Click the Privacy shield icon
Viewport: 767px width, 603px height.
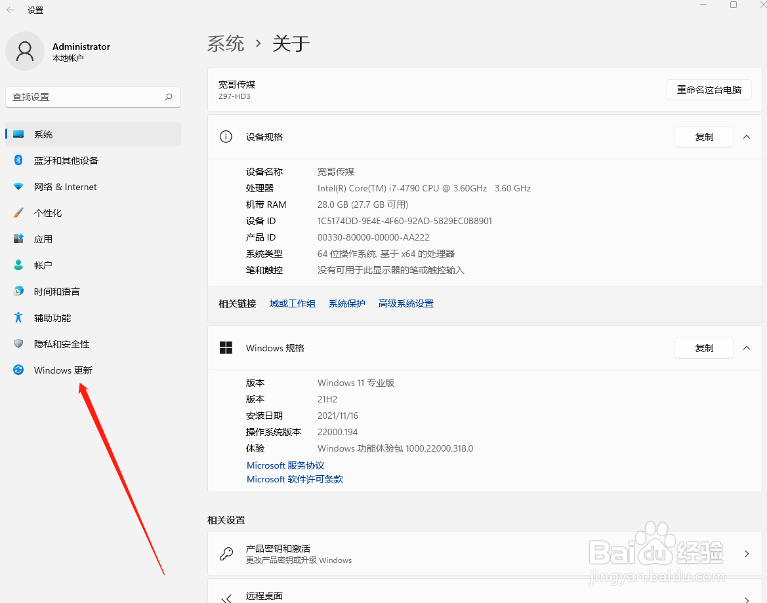pyautogui.click(x=18, y=343)
